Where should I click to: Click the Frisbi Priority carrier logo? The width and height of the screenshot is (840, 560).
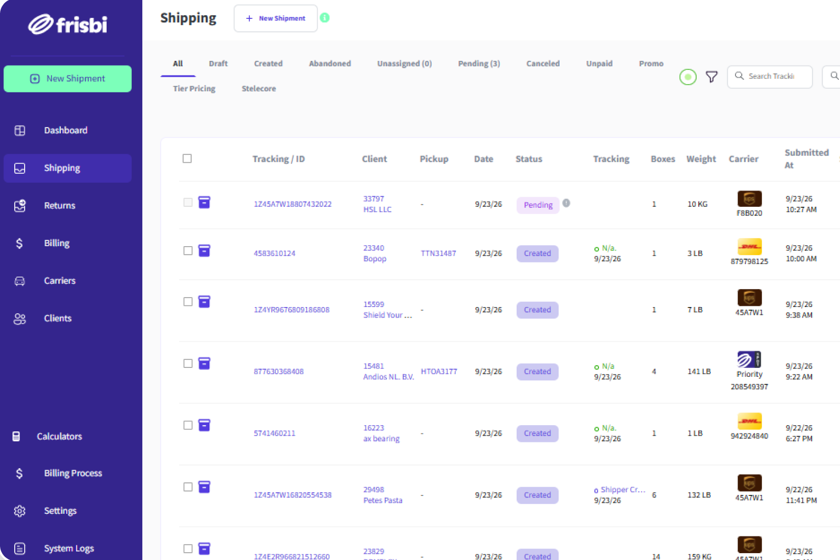click(749, 360)
